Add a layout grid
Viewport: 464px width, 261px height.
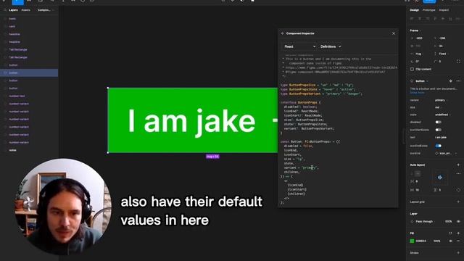tap(458, 202)
